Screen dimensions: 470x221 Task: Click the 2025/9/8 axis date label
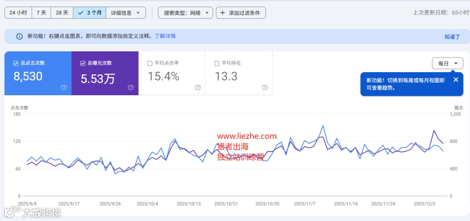[27, 204]
